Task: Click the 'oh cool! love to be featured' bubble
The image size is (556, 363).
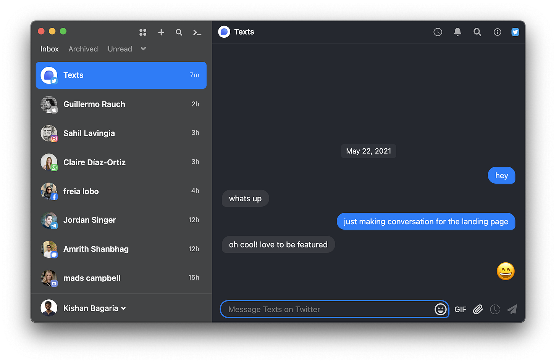Action: tap(278, 244)
